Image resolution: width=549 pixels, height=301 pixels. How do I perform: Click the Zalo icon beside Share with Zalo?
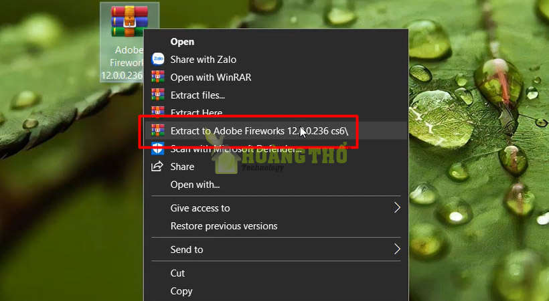click(x=157, y=59)
